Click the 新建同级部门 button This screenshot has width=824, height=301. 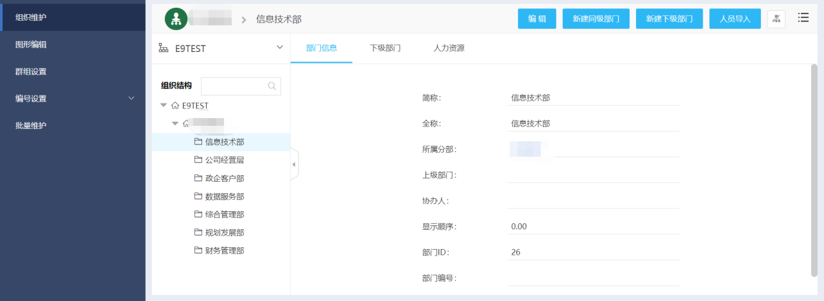pos(596,19)
